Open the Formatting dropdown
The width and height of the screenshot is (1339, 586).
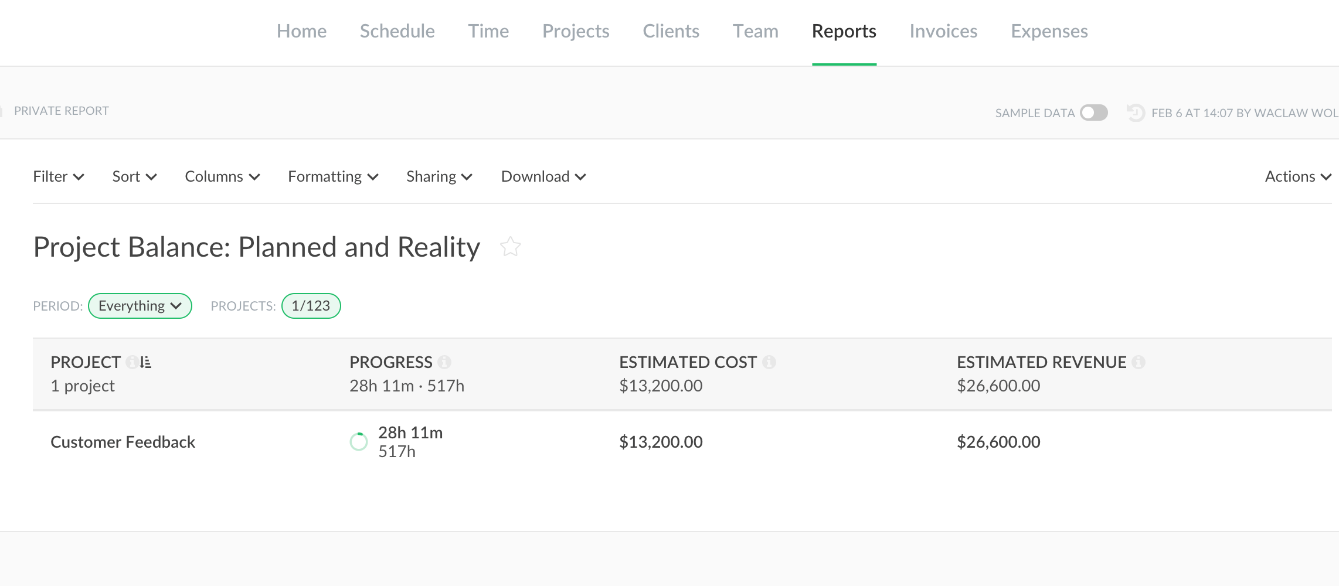tap(333, 176)
